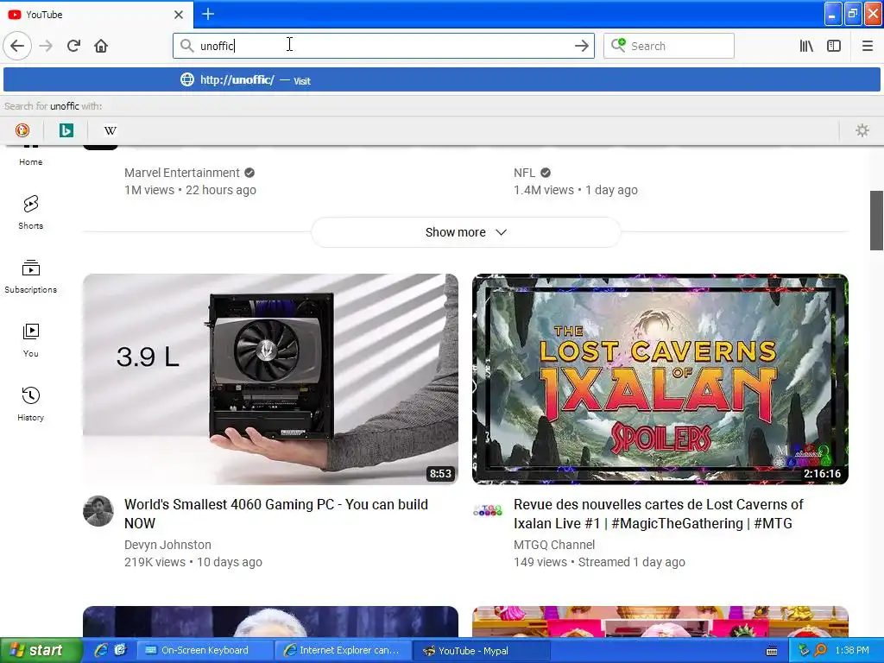Viewport: 884px width, 663px height.
Task: Close the YouTube tab
Action: click(179, 15)
